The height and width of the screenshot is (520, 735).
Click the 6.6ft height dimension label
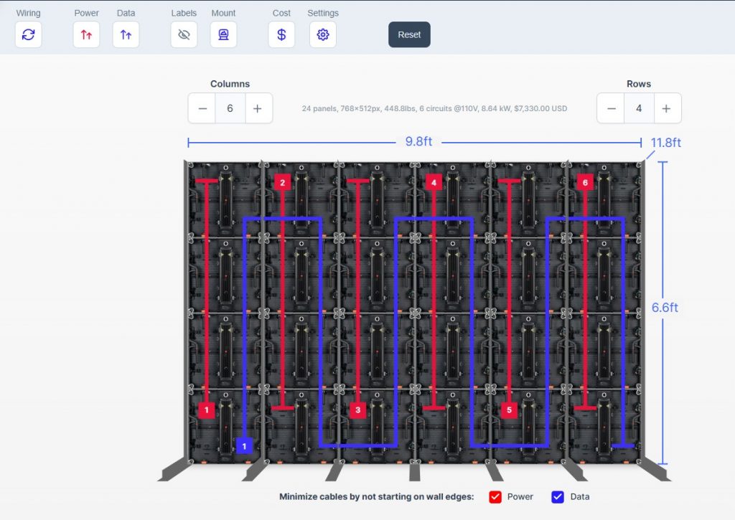tap(665, 308)
